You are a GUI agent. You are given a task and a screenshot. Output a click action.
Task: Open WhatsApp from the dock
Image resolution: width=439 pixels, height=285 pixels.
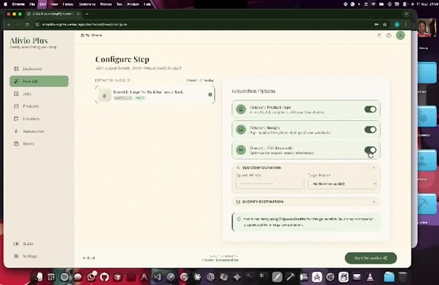pyautogui.click(x=91, y=277)
